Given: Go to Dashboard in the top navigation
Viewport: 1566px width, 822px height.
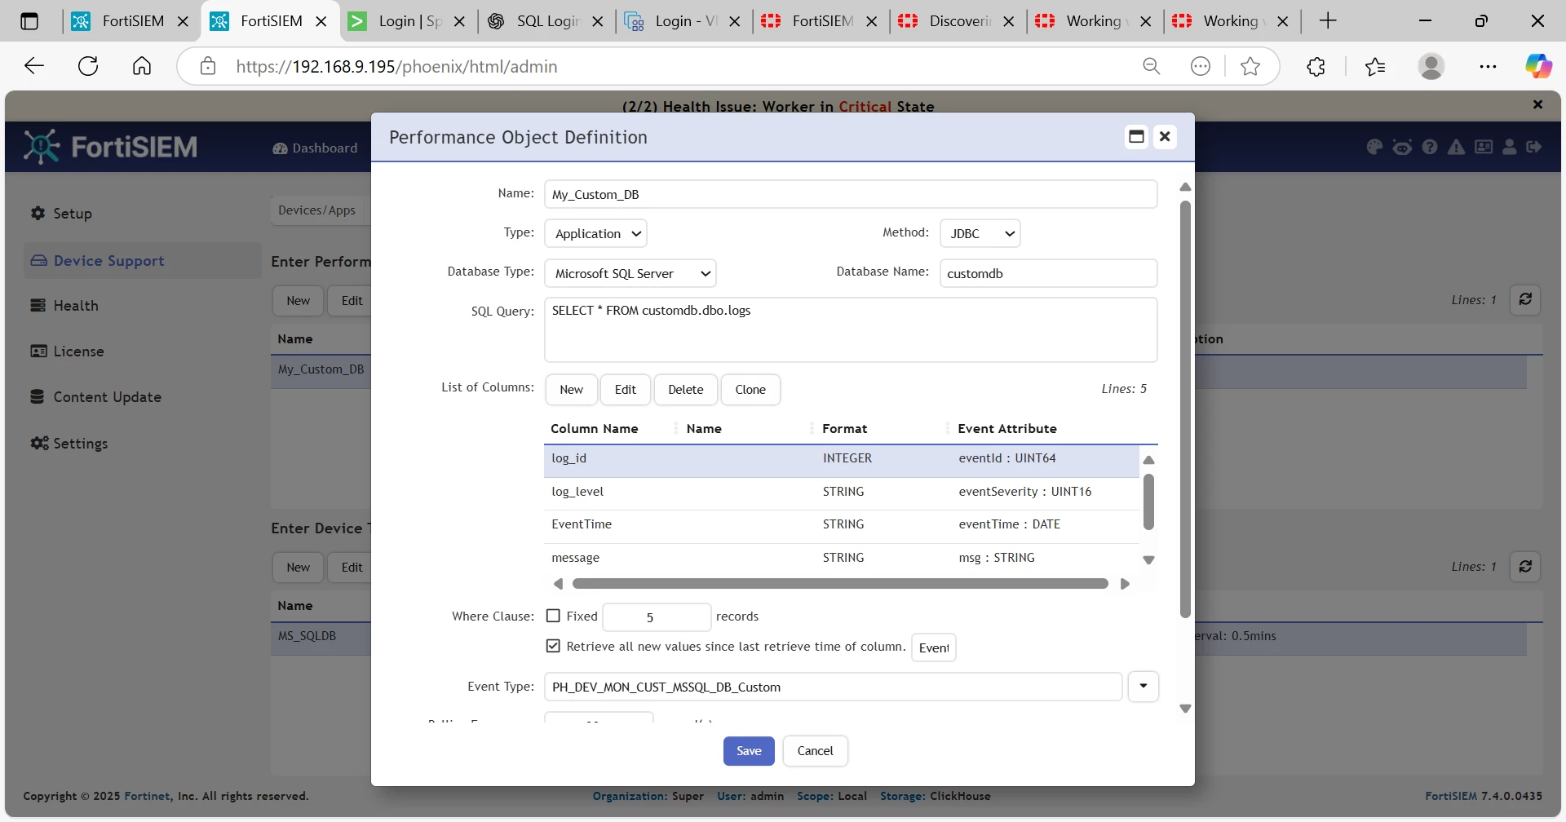Looking at the screenshot, I should tap(315, 148).
